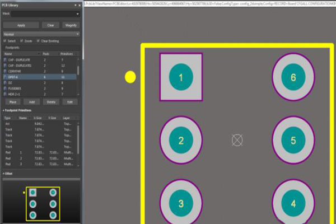Viewport: 336px width, 224px height.
Task: Click pad 4 on the footprint
Action: [x=293, y=203]
